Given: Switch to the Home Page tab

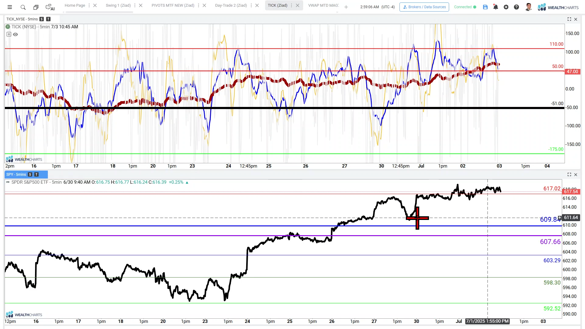Looking at the screenshot, I should [75, 5].
